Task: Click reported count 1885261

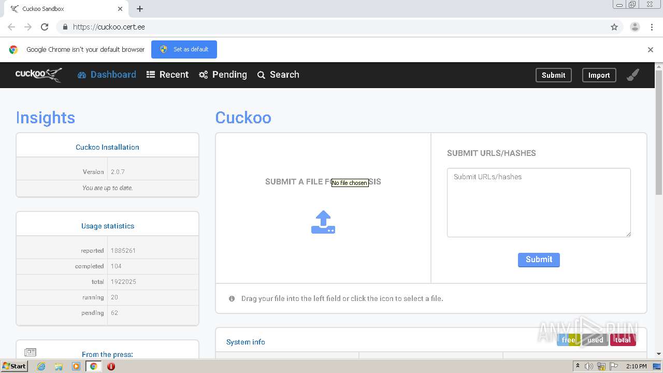Action: click(123, 251)
